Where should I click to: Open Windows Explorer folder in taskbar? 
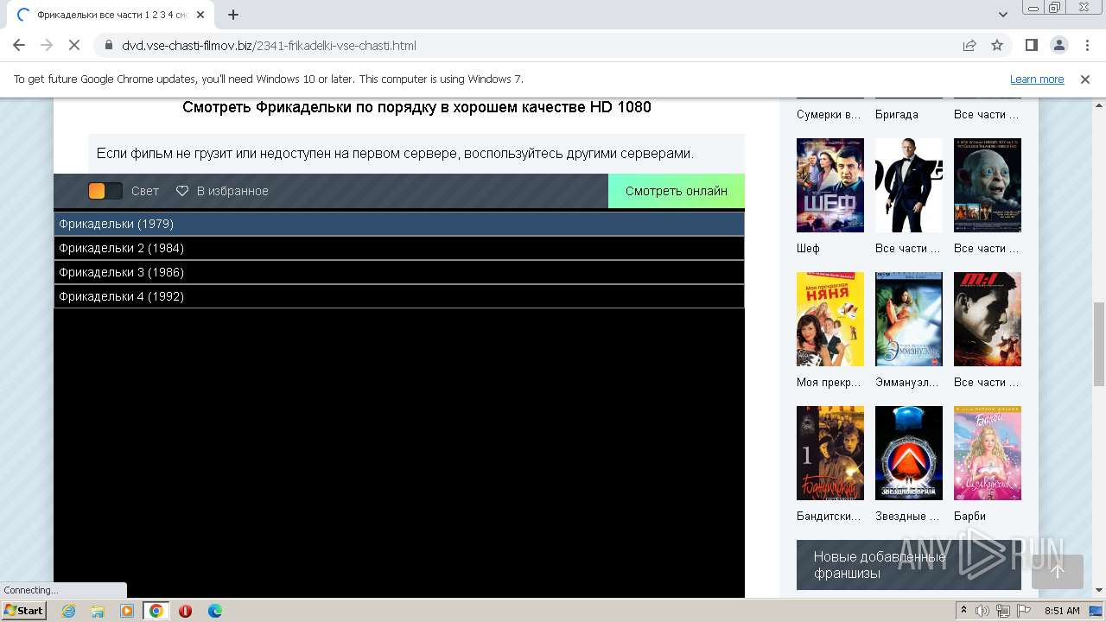click(x=98, y=611)
